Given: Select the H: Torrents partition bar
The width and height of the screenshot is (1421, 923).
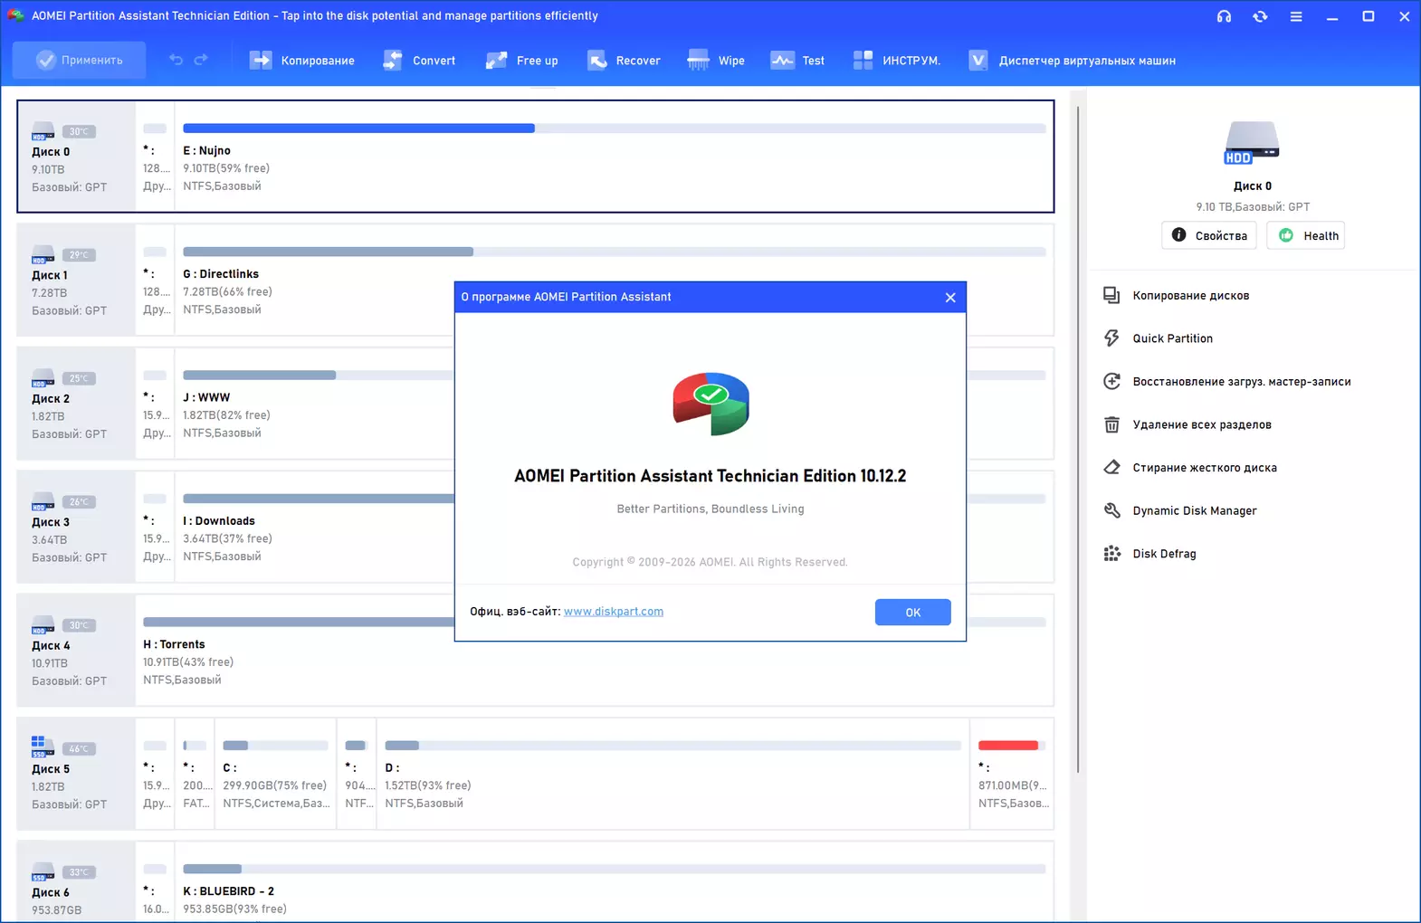Looking at the screenshot, I should coord(299,623).
